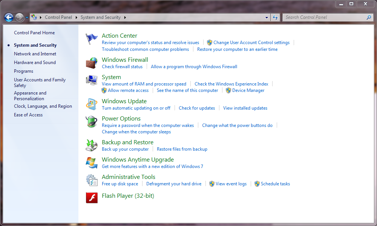Click the shield icon beside Allow remote access

[104, 90]
